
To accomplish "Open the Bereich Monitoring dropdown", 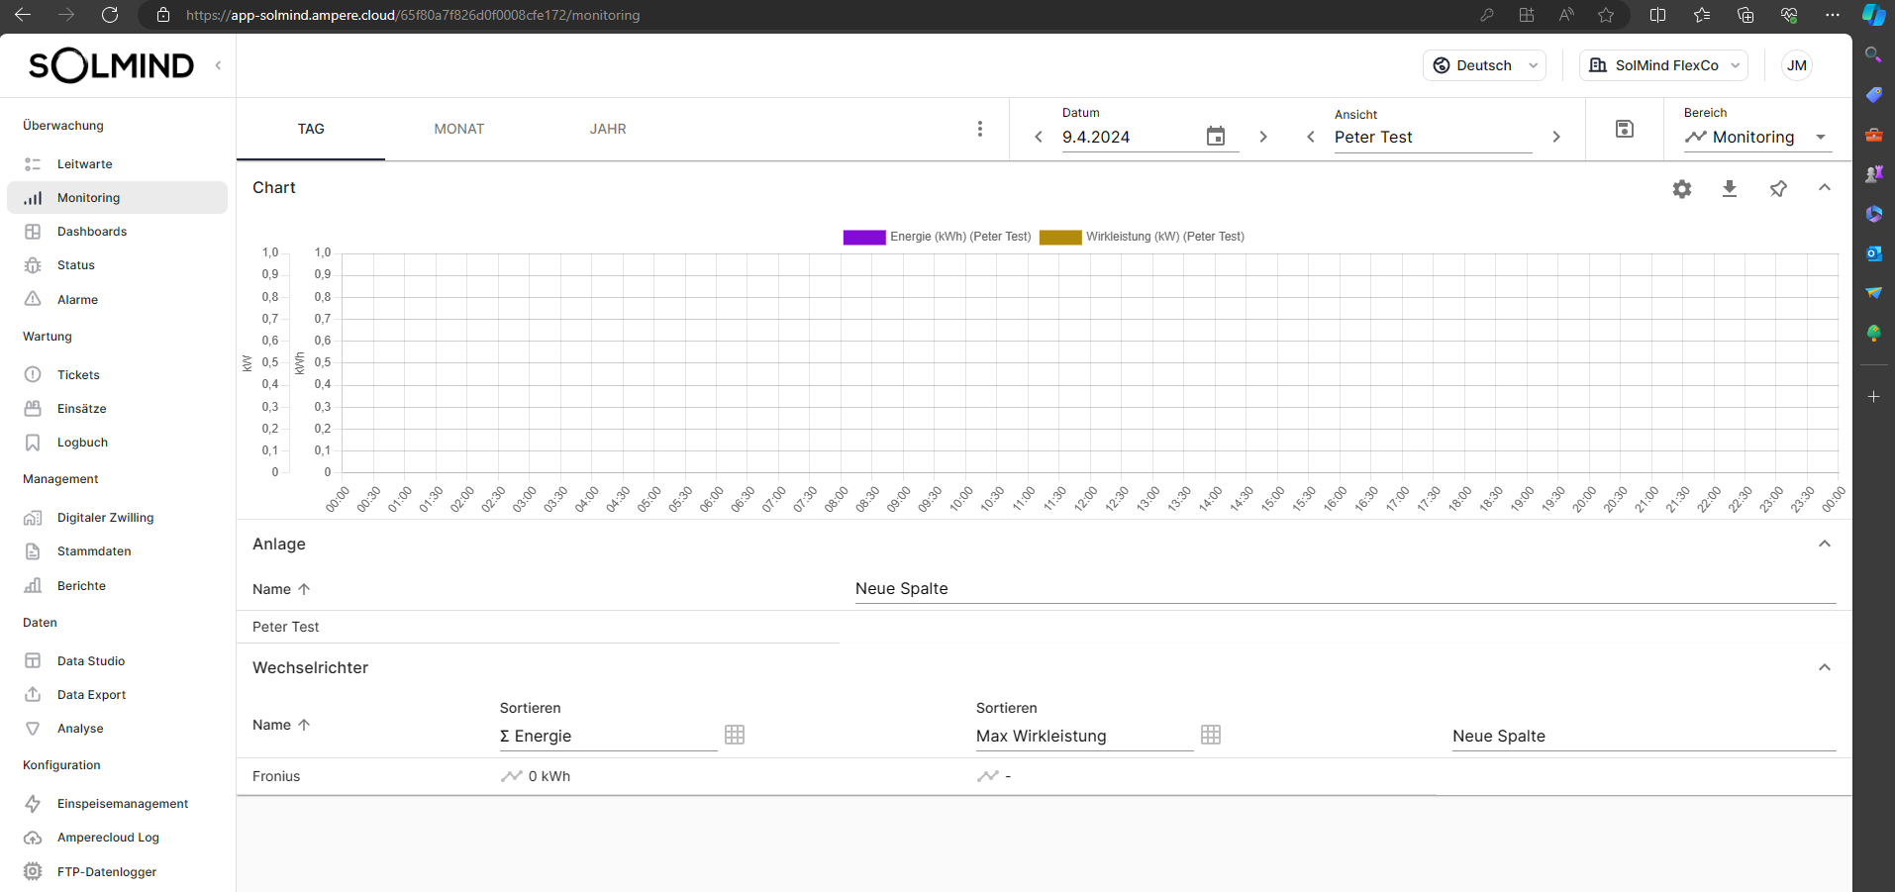I will 1756,137.
